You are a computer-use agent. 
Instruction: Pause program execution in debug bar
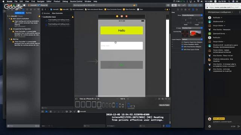50,112
